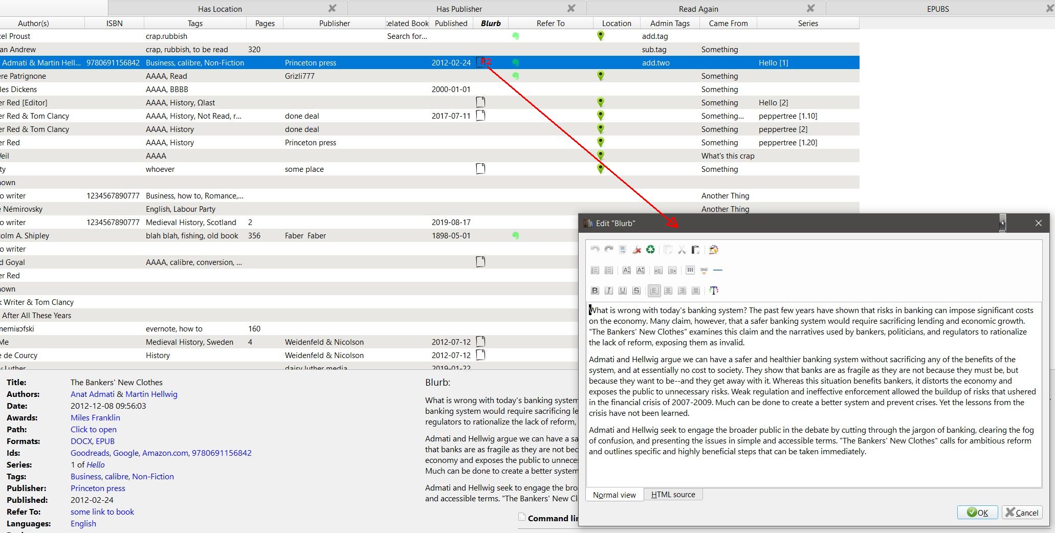Click green Refer To icon in Patrignone row

[516, 76]
